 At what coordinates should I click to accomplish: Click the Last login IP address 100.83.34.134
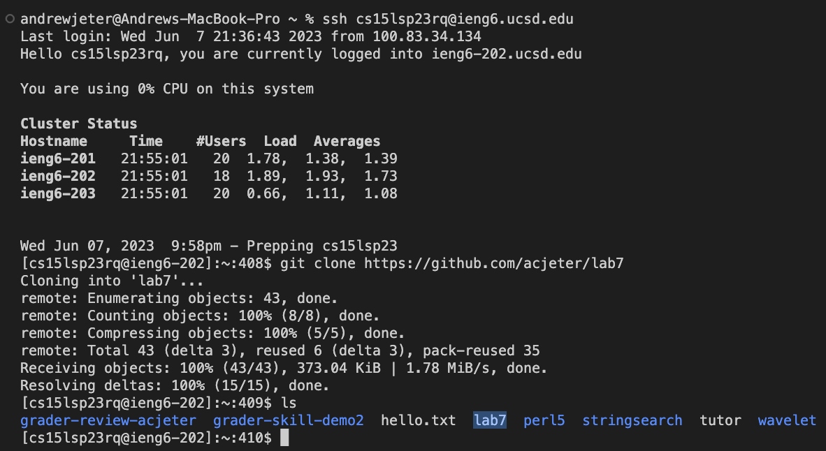(427, 37)
